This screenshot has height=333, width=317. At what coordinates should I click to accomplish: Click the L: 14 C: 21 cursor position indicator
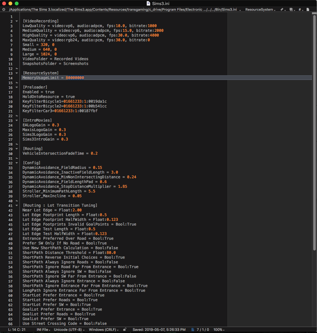click(17, 330)
